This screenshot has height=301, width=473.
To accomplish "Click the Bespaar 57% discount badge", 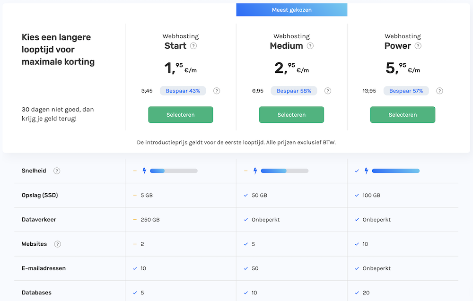I will click(405, 91).
